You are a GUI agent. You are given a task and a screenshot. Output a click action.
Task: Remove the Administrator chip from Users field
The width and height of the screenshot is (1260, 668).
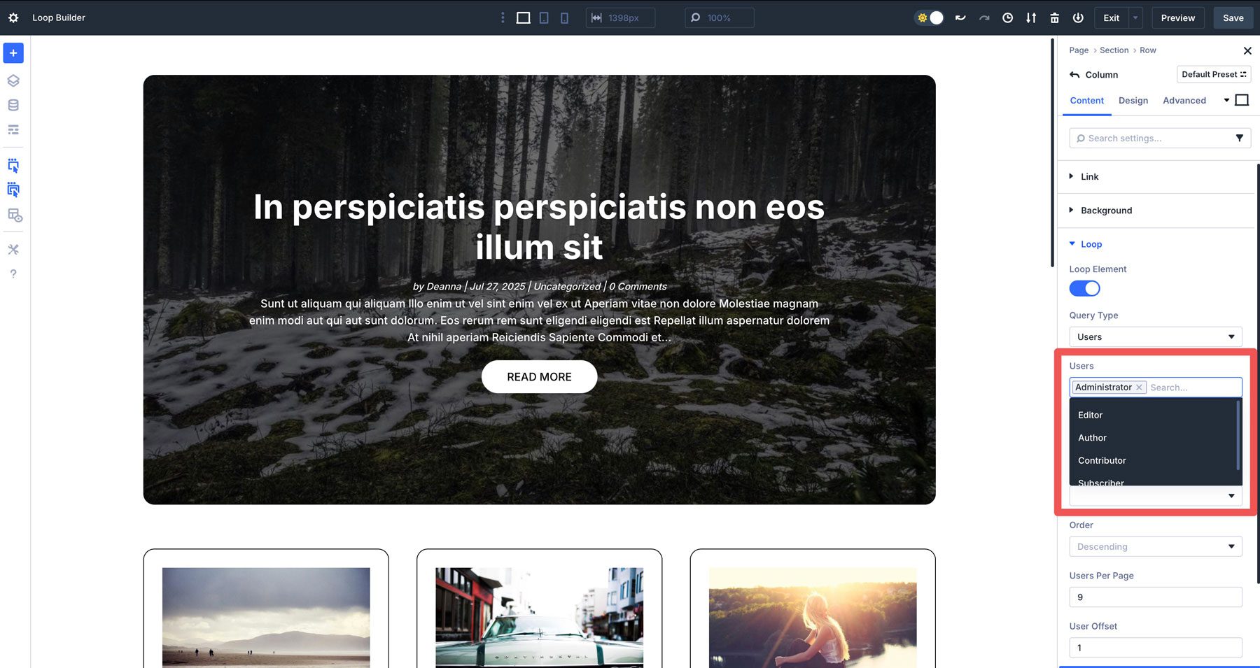(1139, 387)
